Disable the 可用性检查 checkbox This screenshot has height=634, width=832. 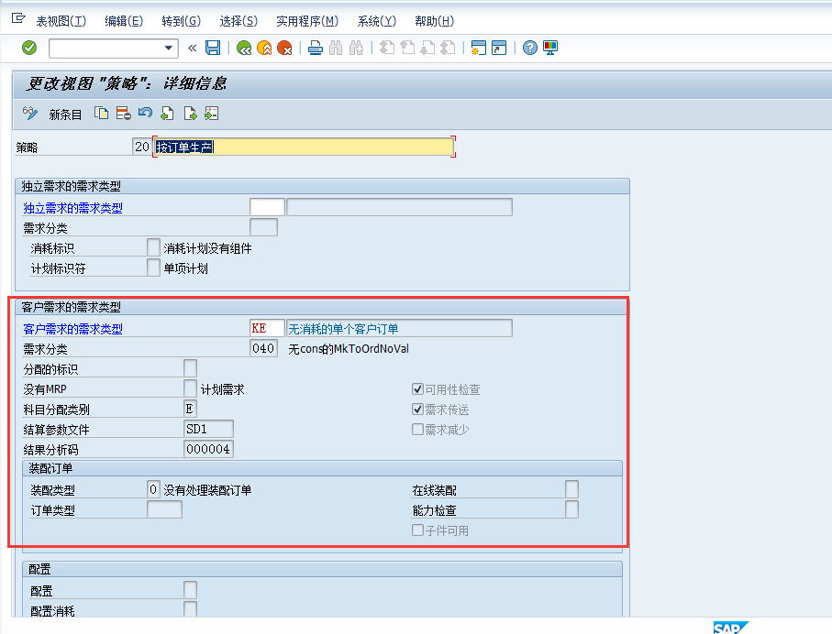coord(418,389)
